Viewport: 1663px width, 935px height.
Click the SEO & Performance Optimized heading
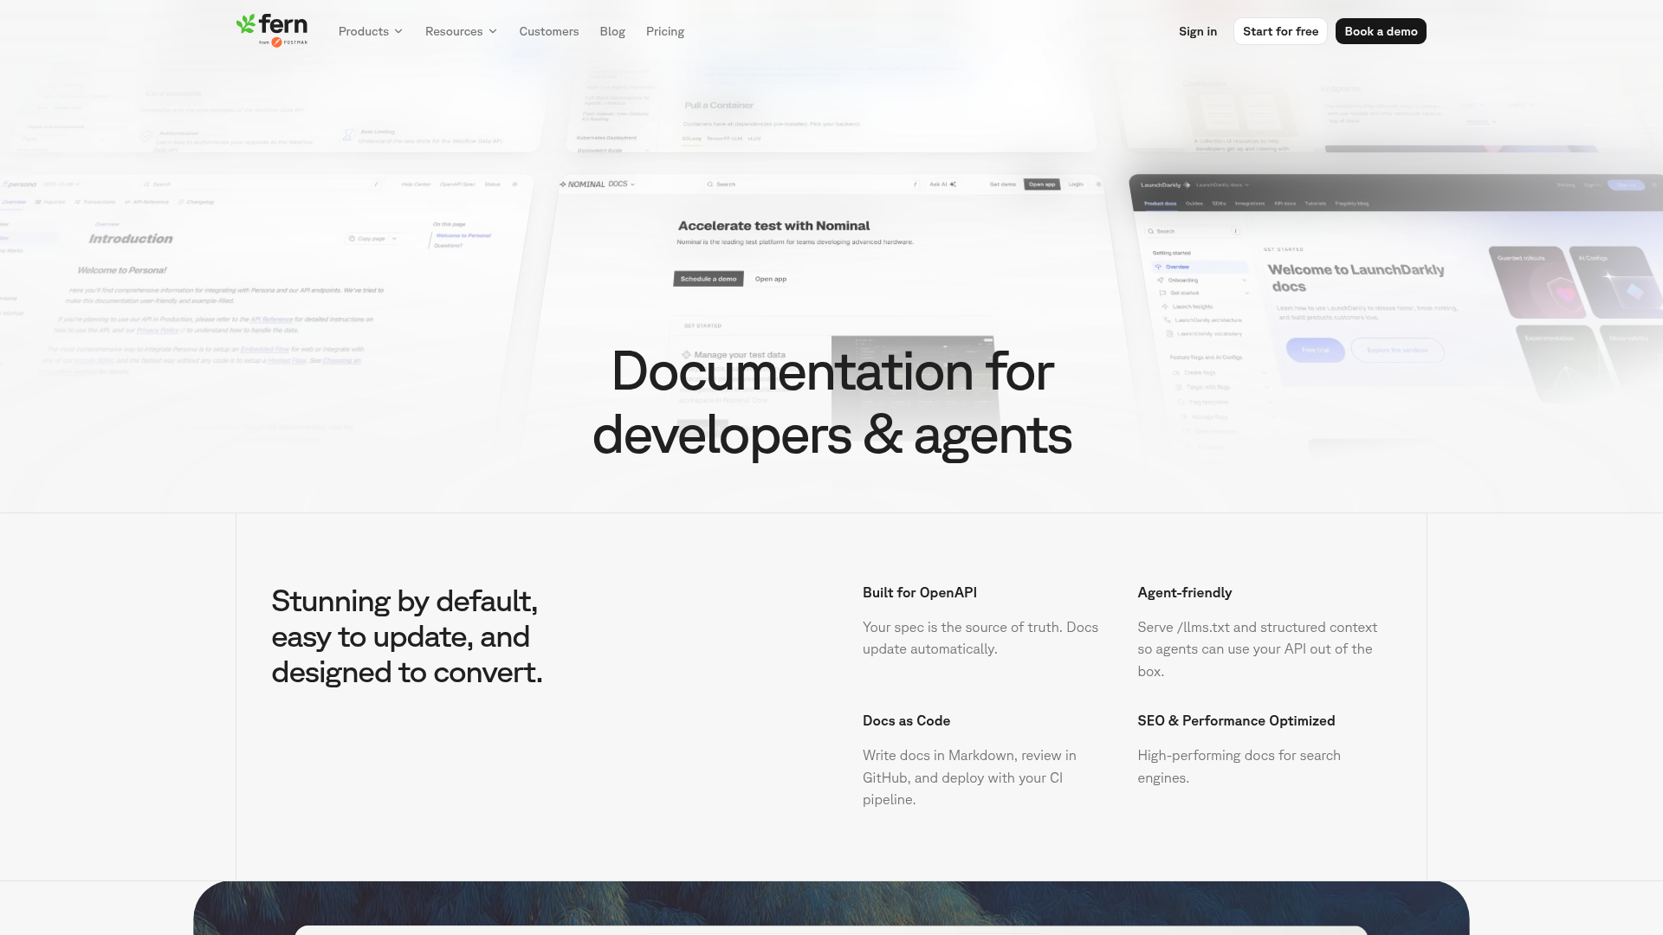[x=1236, y=720]
